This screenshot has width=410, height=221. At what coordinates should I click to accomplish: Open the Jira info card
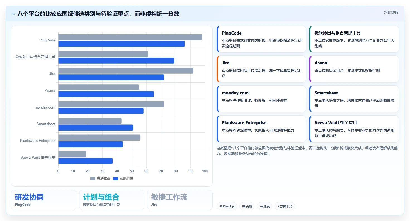pyautogui.click(x=261, y=69)
